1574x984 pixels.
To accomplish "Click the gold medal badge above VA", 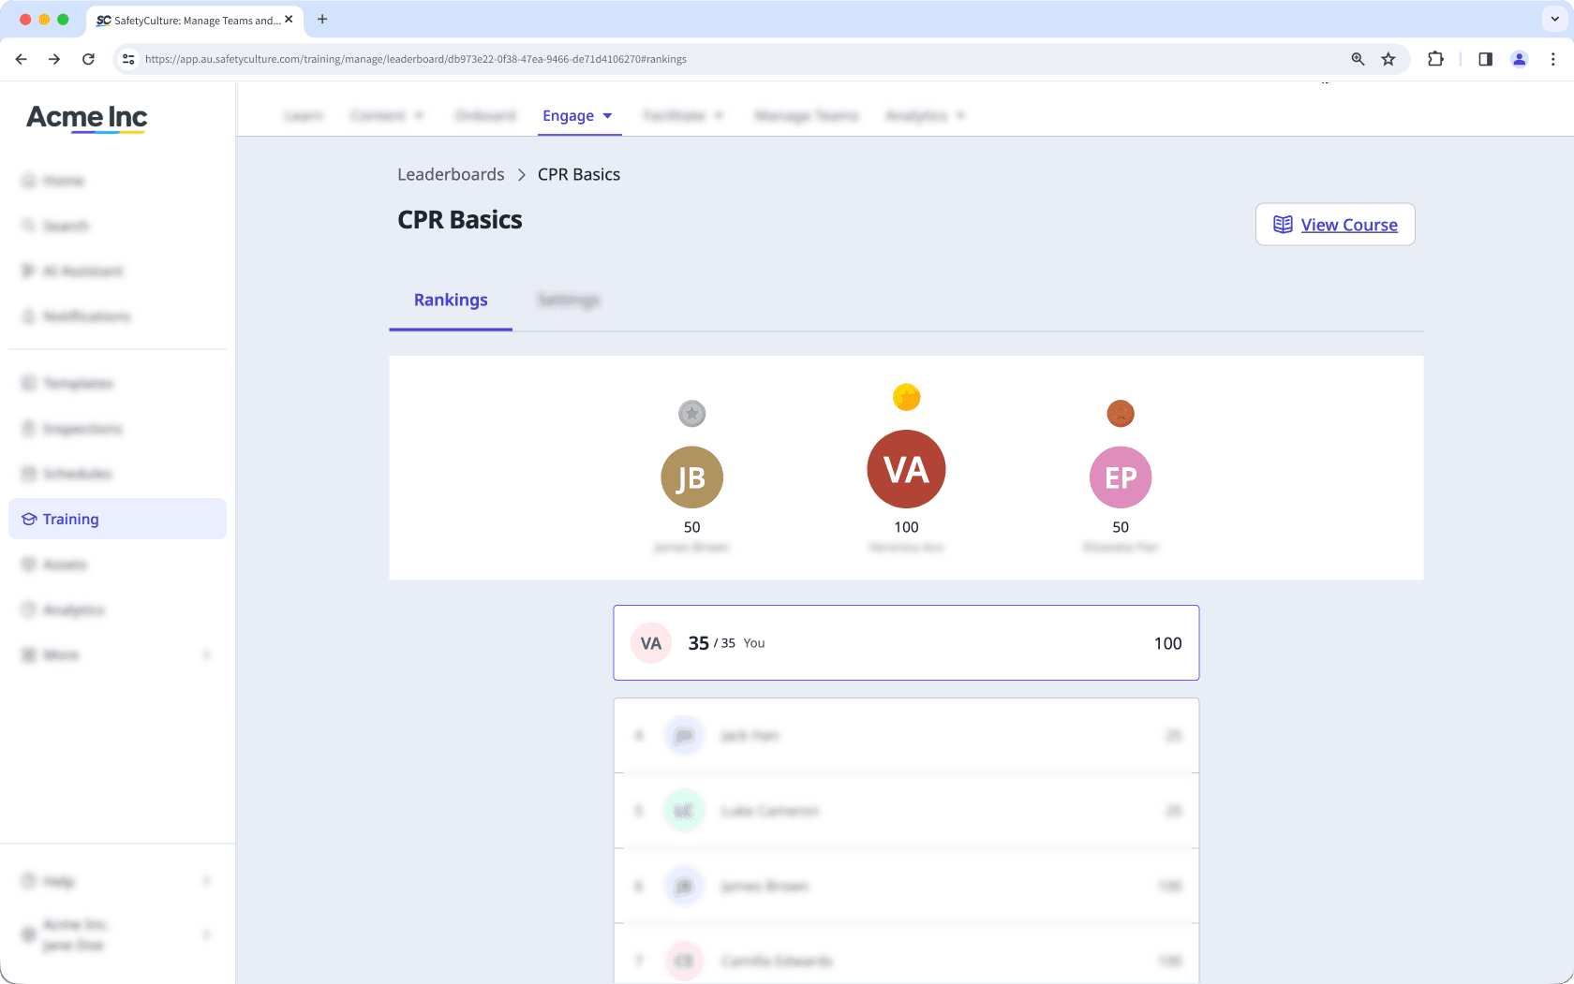I will pyautogui.click(x=906, y=398).
